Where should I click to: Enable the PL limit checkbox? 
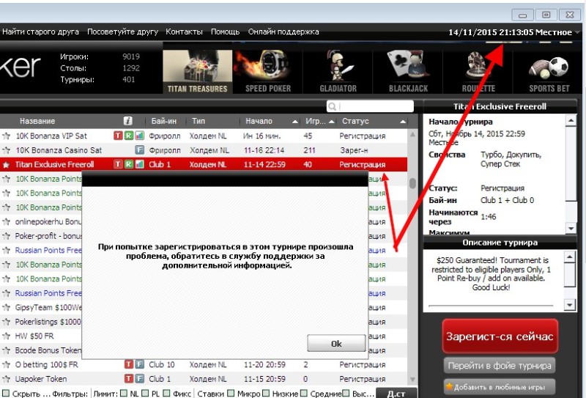(x=145, y=394)
